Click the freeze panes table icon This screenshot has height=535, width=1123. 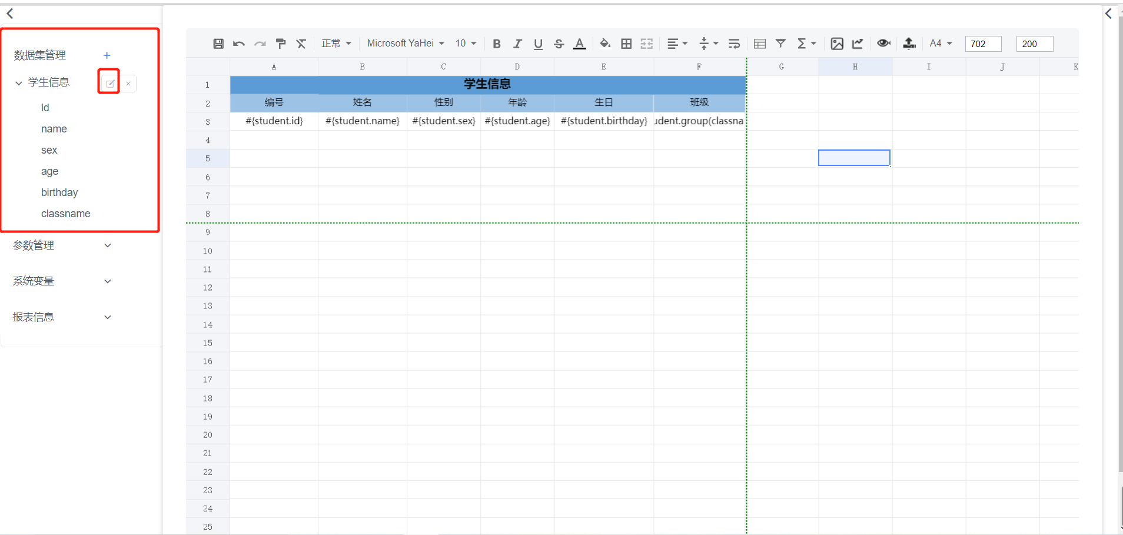(760, 44)
